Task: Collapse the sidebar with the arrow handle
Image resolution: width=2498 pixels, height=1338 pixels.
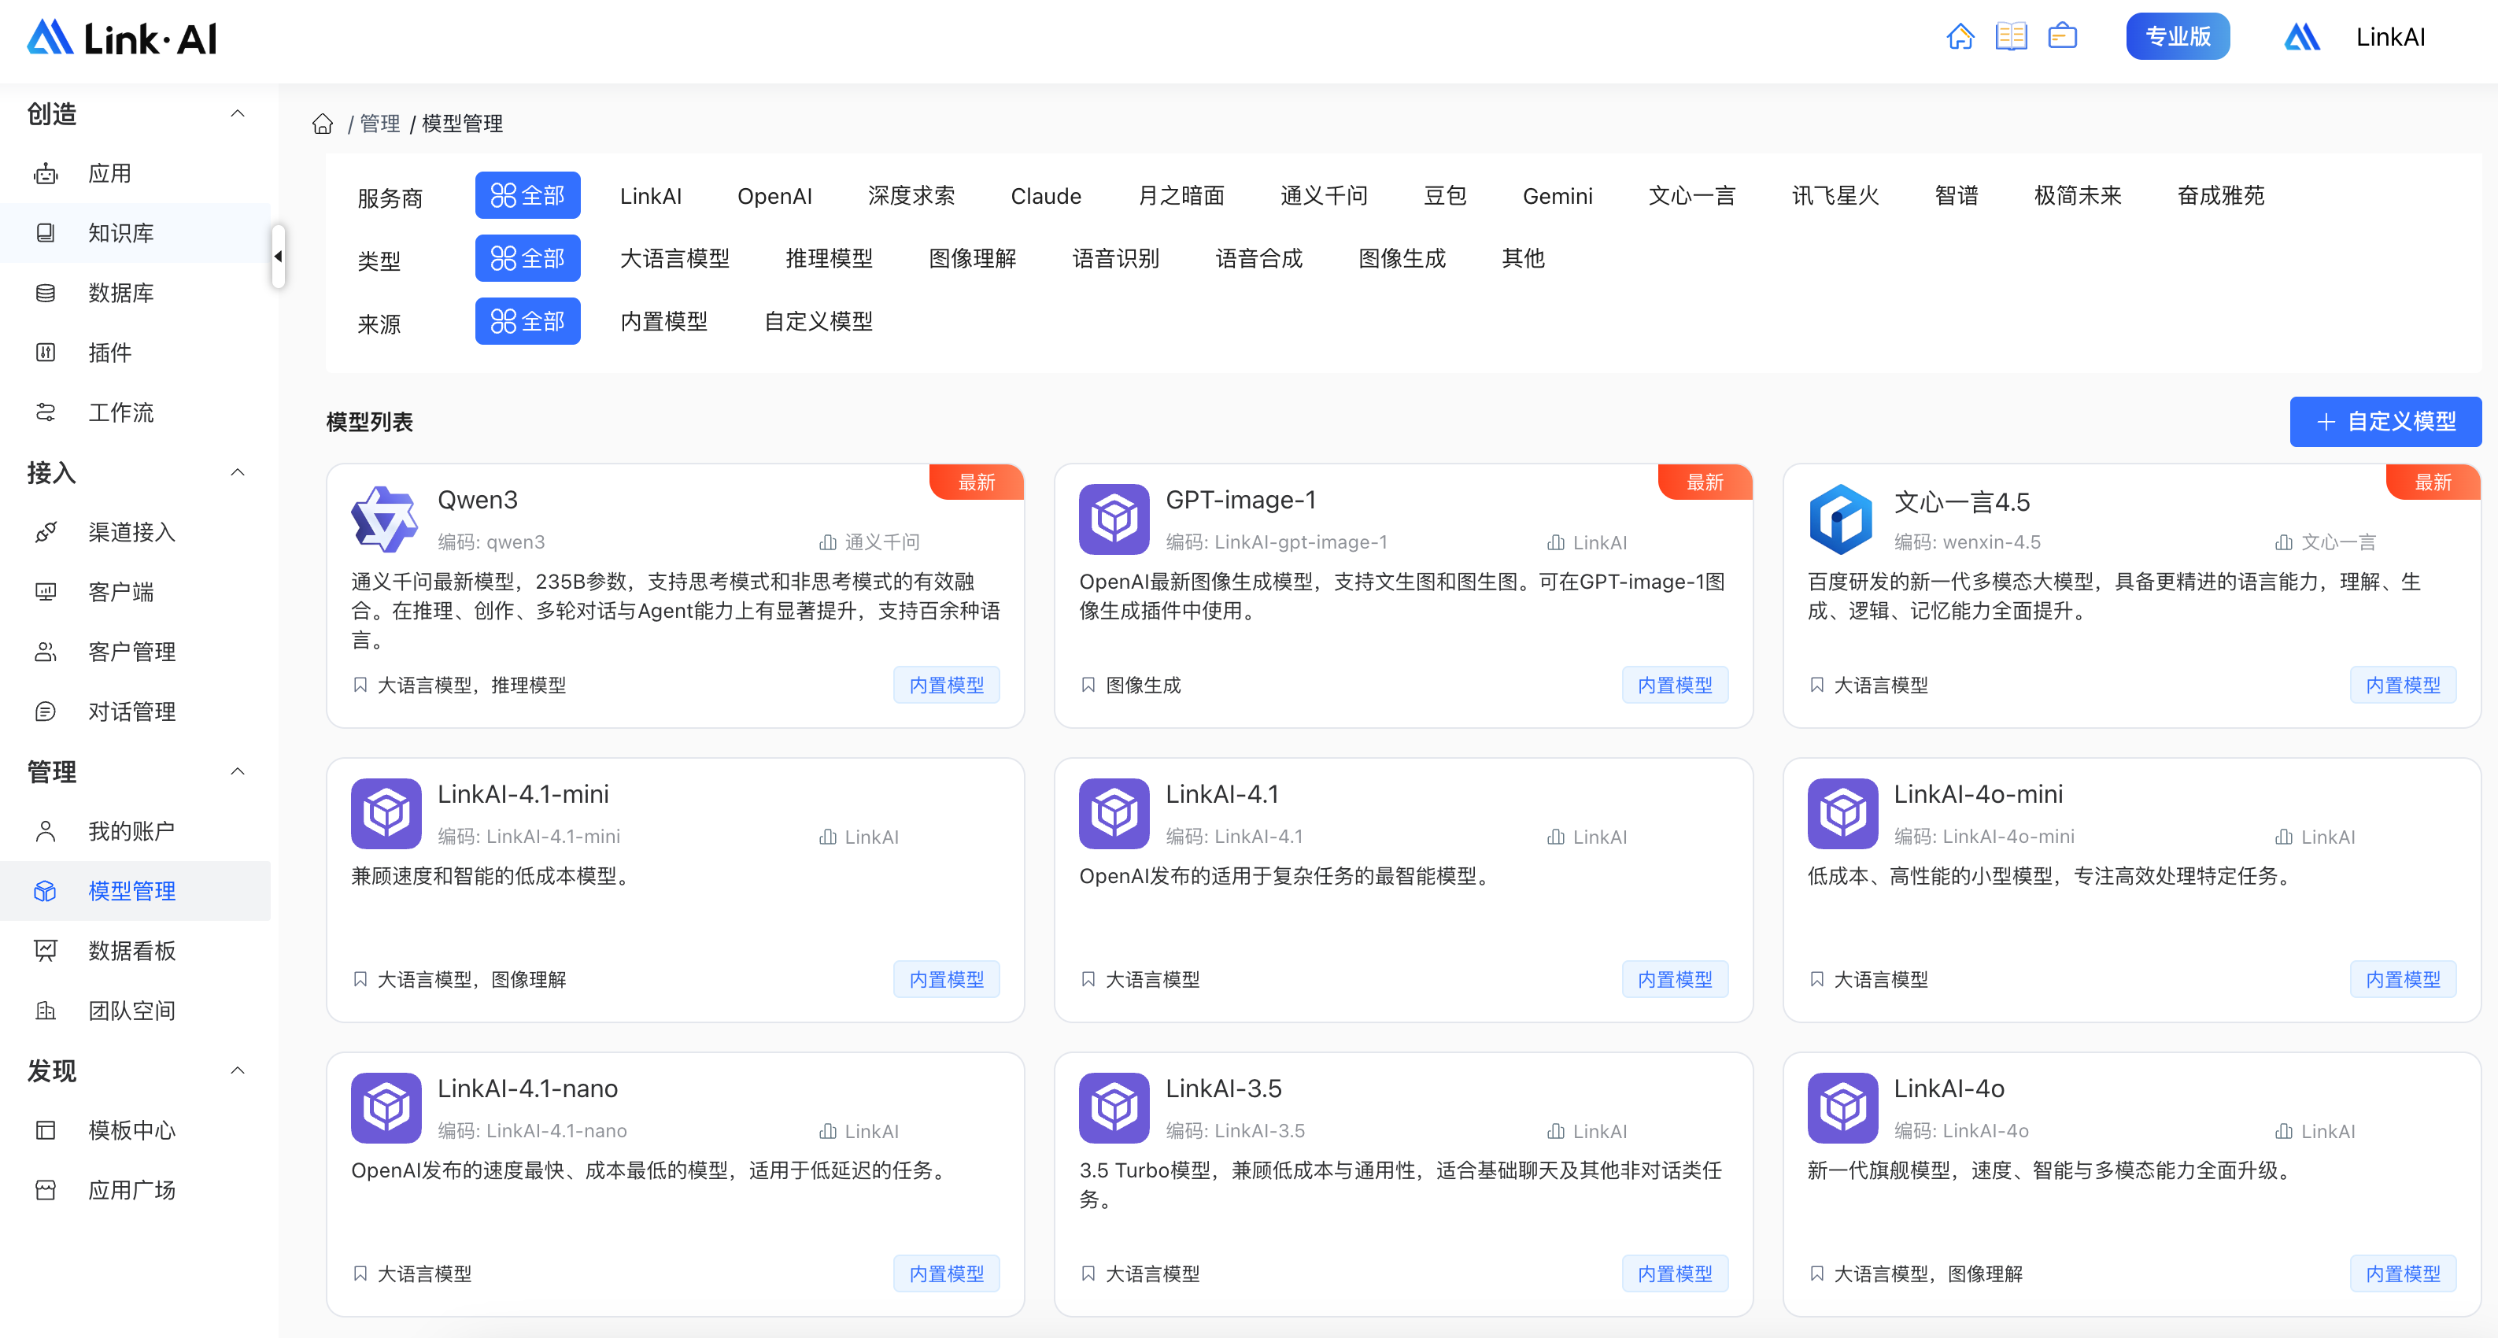Action: (x=279, y=256)
